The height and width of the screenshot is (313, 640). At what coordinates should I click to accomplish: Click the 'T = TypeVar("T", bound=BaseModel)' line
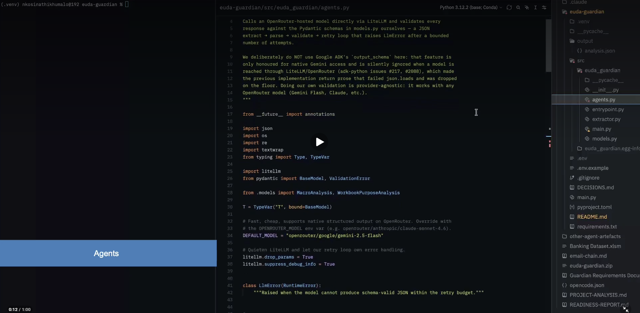(287, 207)
